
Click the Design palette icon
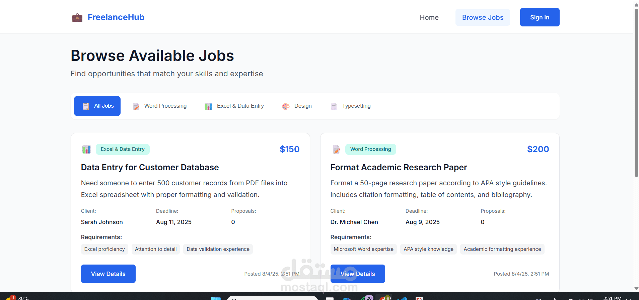click(x=286, y=106)
